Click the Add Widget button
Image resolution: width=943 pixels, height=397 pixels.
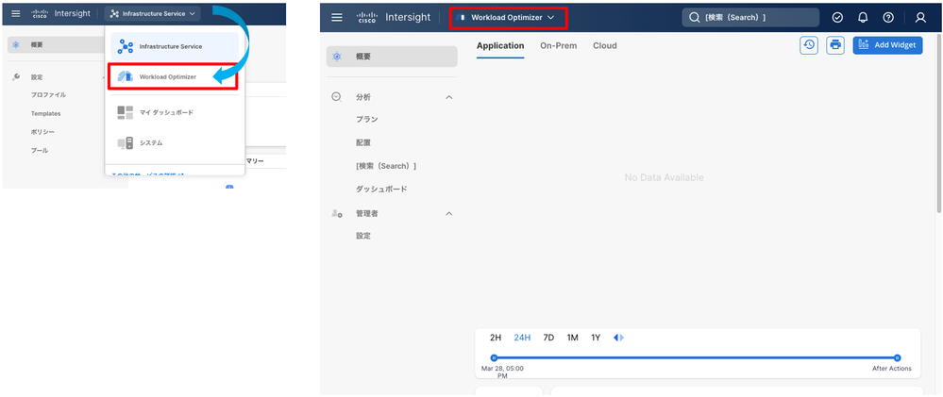887,45
